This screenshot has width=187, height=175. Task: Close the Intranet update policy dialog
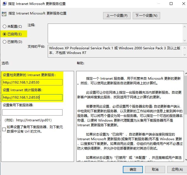tap(182, 4)
